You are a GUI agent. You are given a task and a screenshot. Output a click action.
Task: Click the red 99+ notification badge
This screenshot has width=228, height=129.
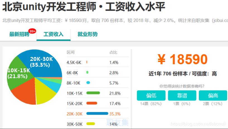coord(32,31)
